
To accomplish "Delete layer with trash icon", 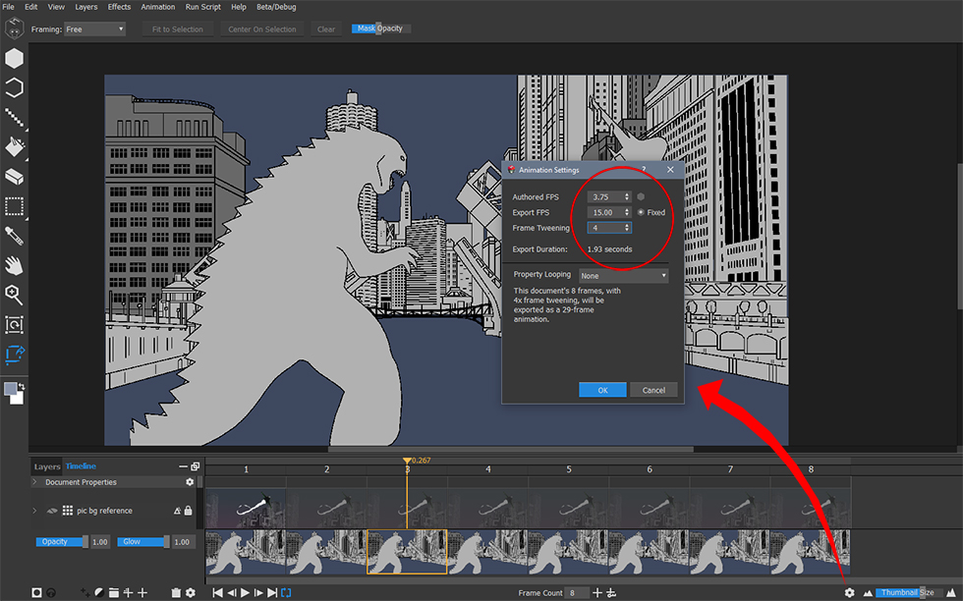I will [x=176, y=592].
